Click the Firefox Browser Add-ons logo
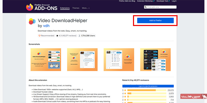The height and width of the screenshot is (103, 207). tap(42, 7)
